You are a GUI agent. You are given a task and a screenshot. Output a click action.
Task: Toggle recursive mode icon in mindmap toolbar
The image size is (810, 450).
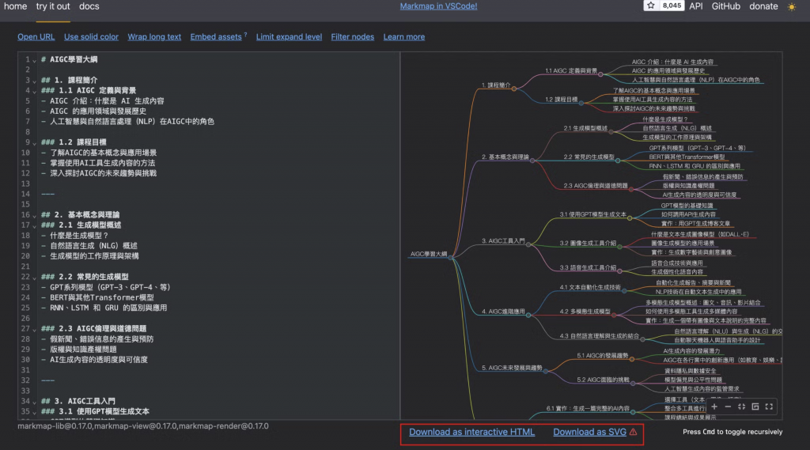click(x=755, y=407)
